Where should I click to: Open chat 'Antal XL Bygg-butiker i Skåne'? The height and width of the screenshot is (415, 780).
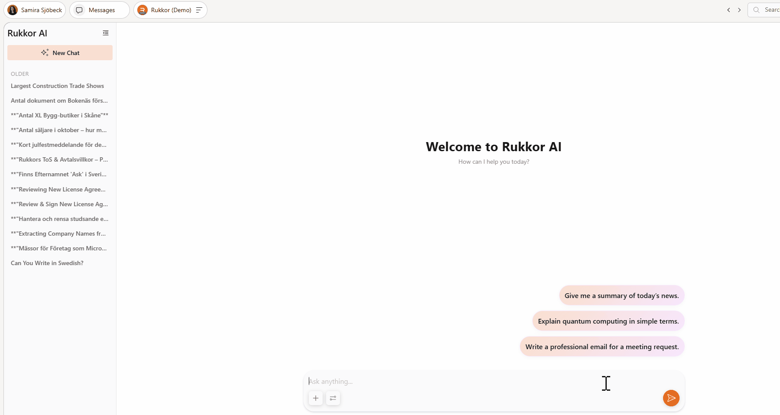[60, 115]
